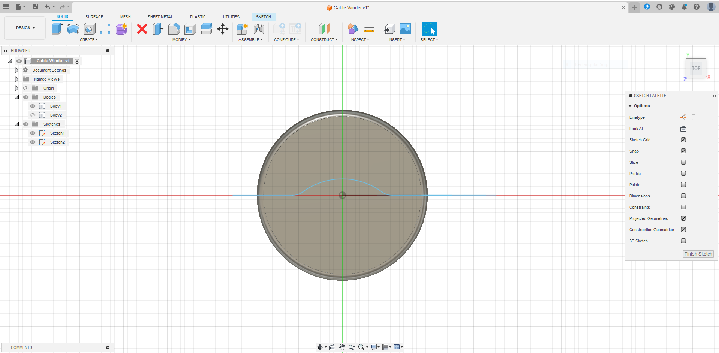Enable the Points checkbox
719x353 pixels.
pyautogui.click(x=683, y=185)
